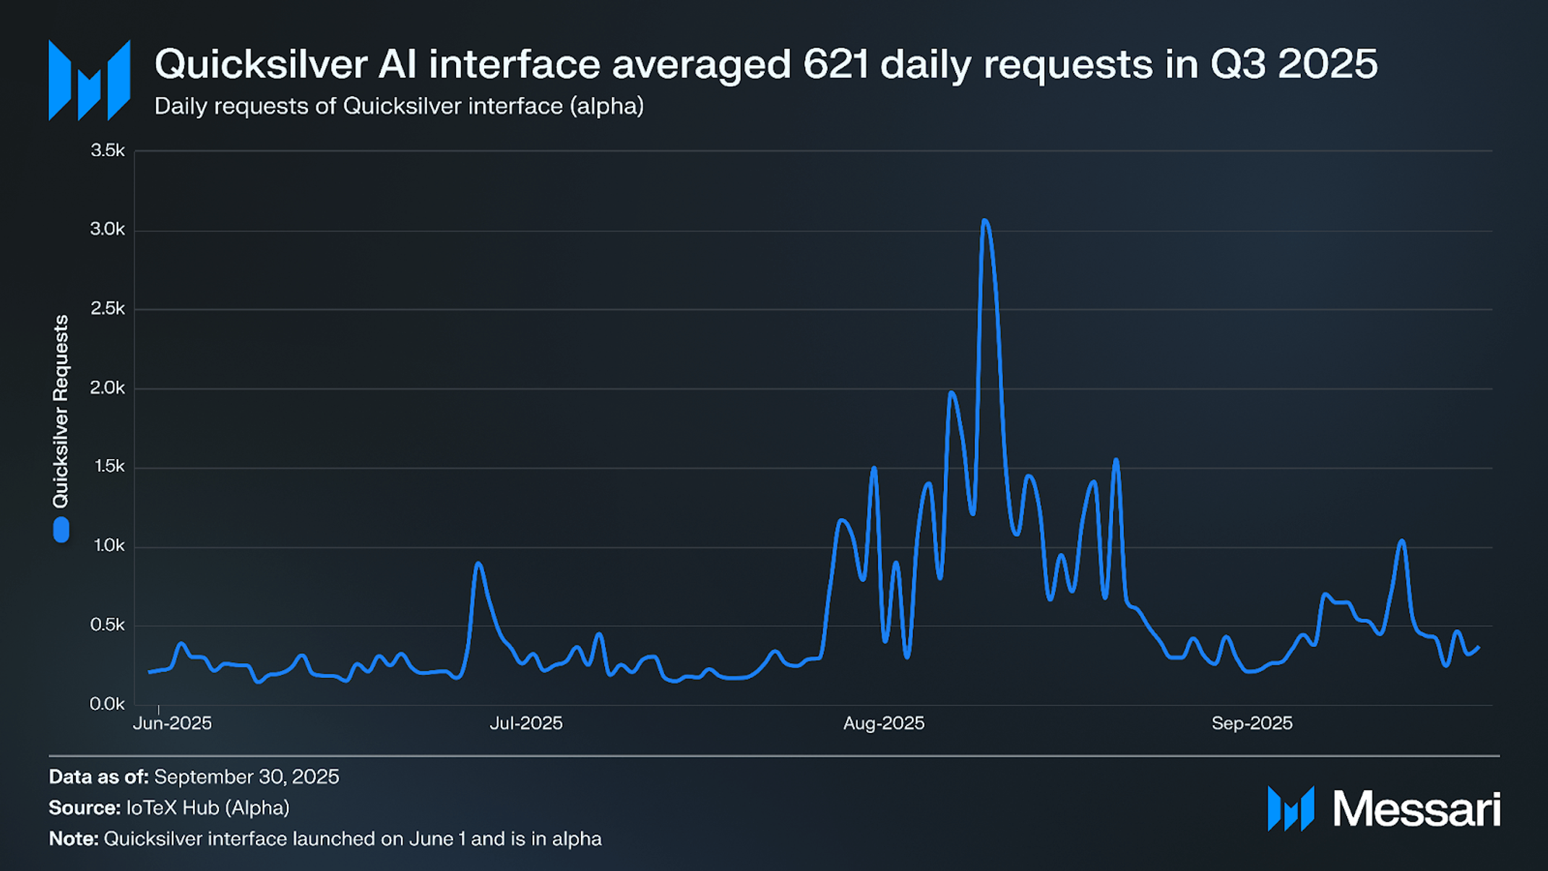This screenshot has width=1548, height=871.
Task: Click the note about Quicksilver interface launch
Action: point(325,839)
